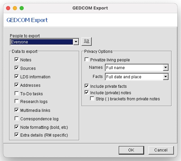181x161 pixels.
Task: Enable Privatize living people
Action: [87, 60]
